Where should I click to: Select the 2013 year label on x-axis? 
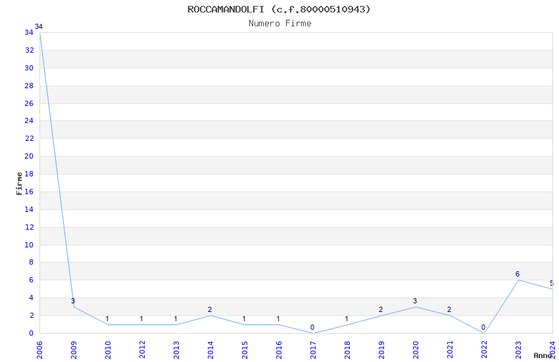click(176, 350)
